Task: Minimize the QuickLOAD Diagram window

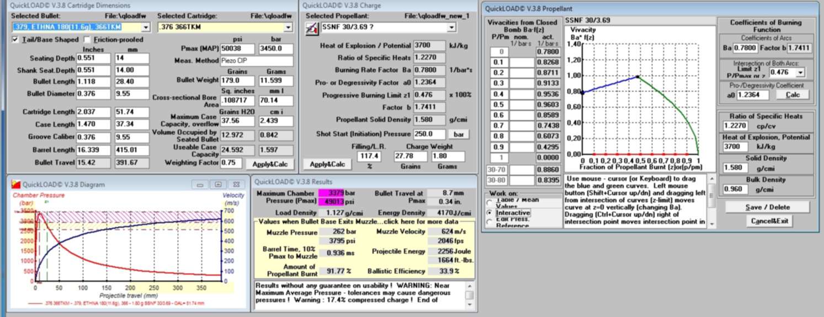Action: click(x=200, y=184)
